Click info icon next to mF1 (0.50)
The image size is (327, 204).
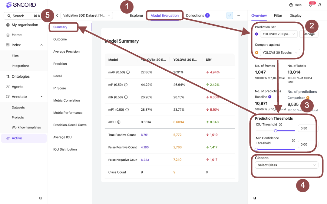pyautogui.click(x=127, y=110)
